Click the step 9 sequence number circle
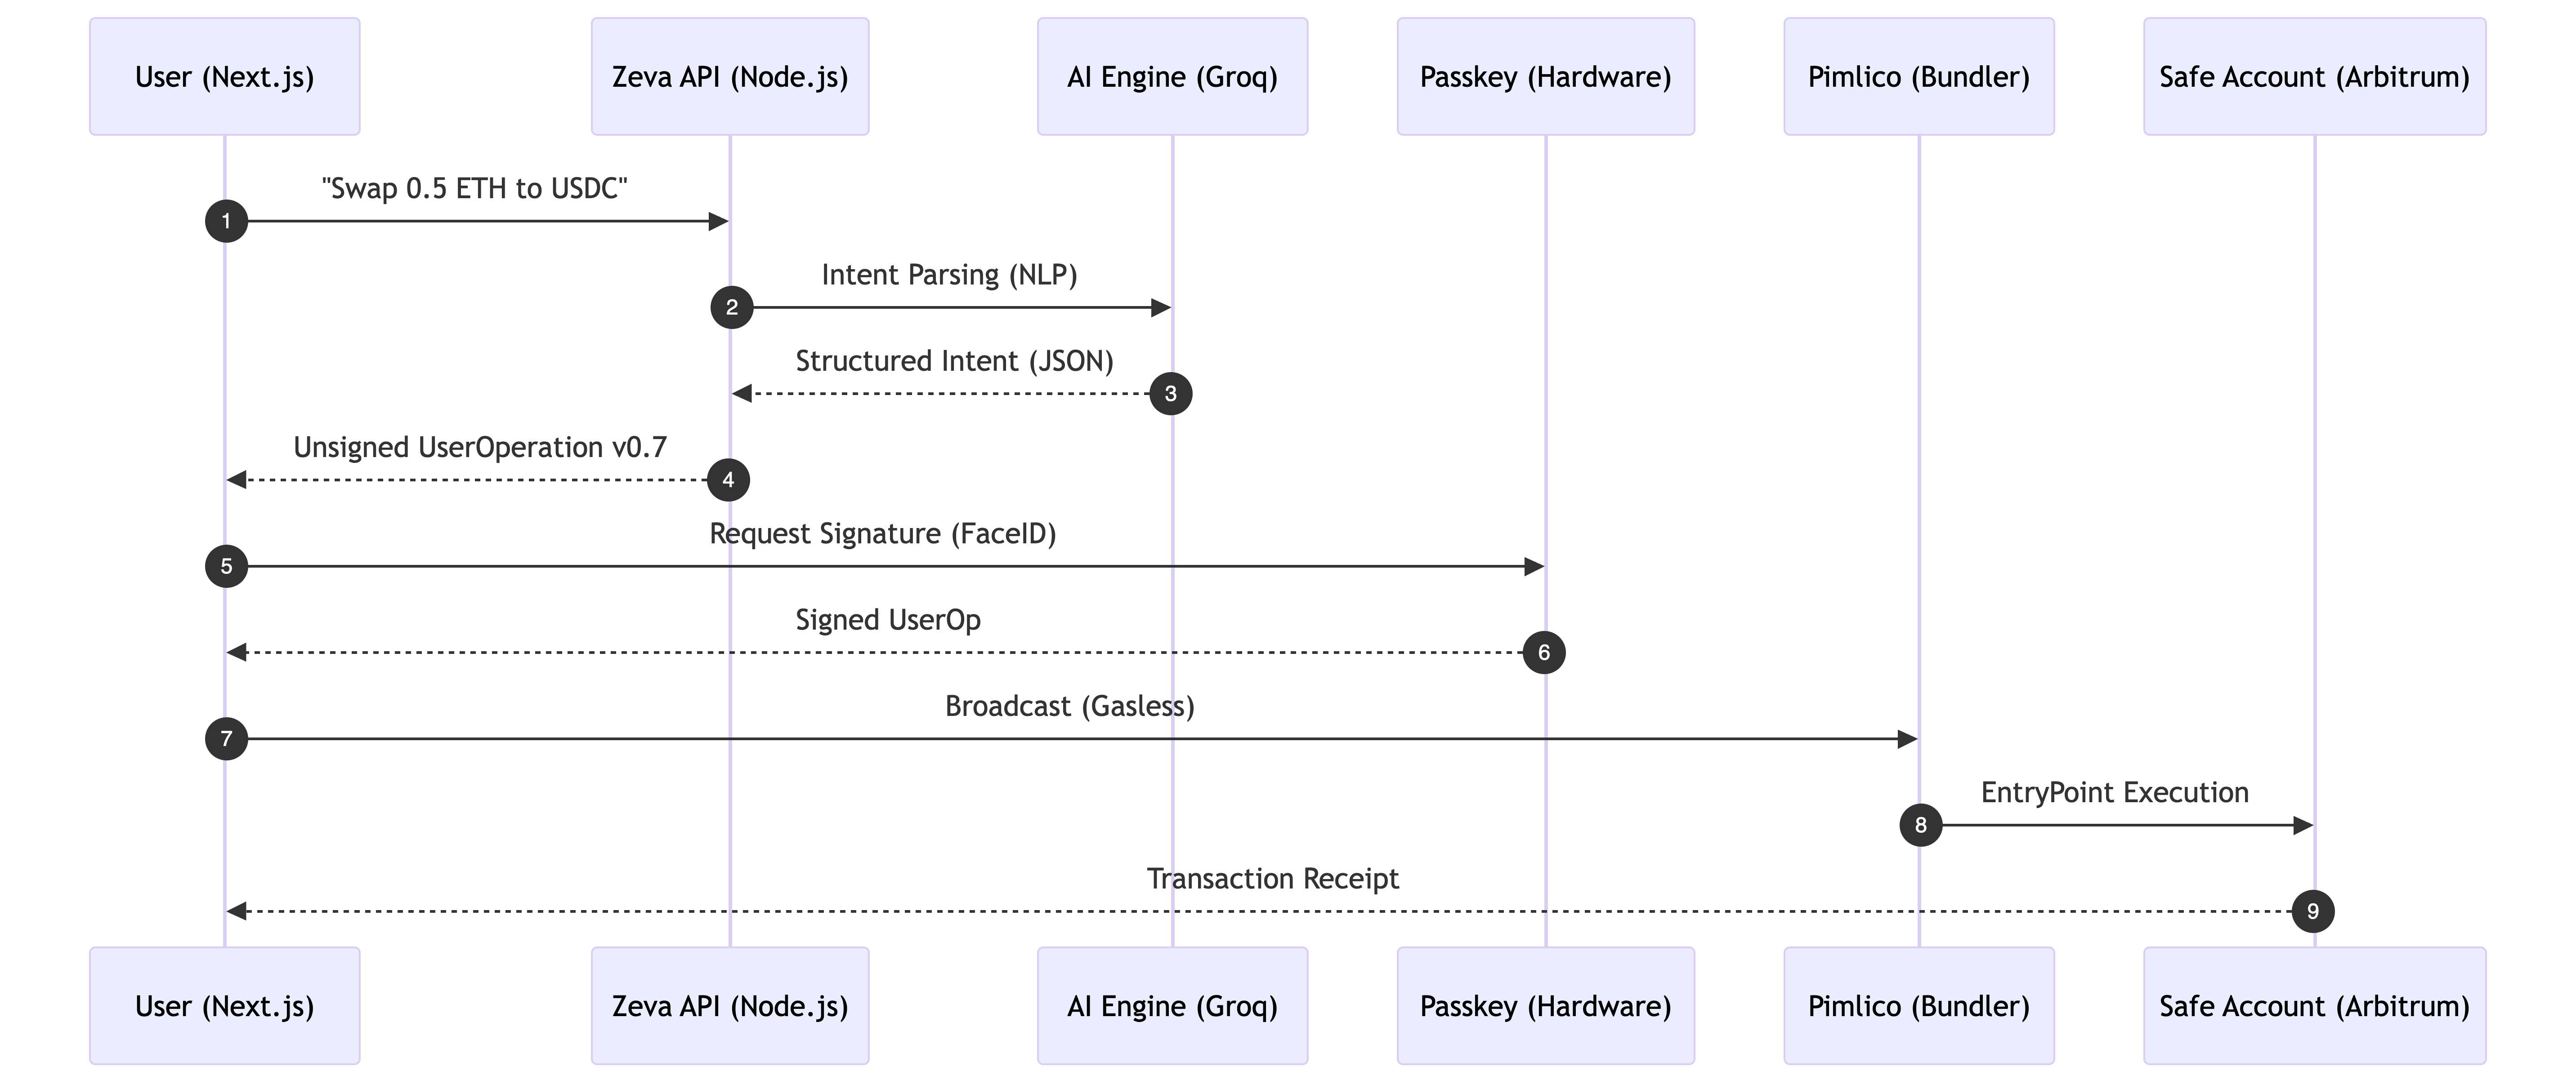Viewport: 2576px width, 1084px height. point(2313,911)
